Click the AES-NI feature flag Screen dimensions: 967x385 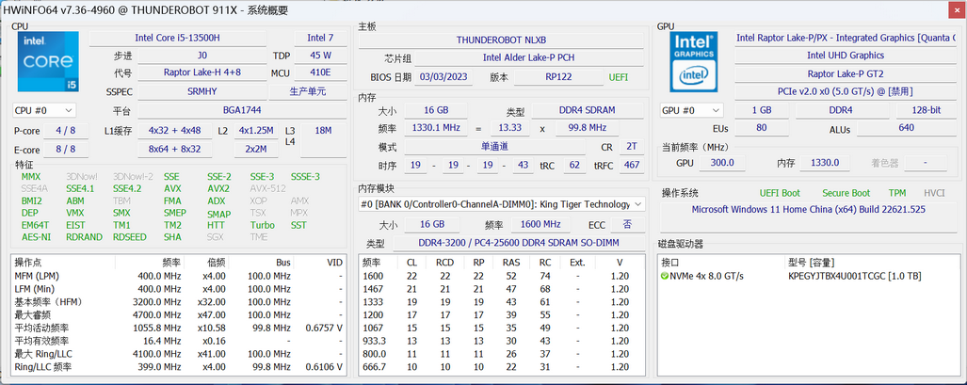coord(36,237)
